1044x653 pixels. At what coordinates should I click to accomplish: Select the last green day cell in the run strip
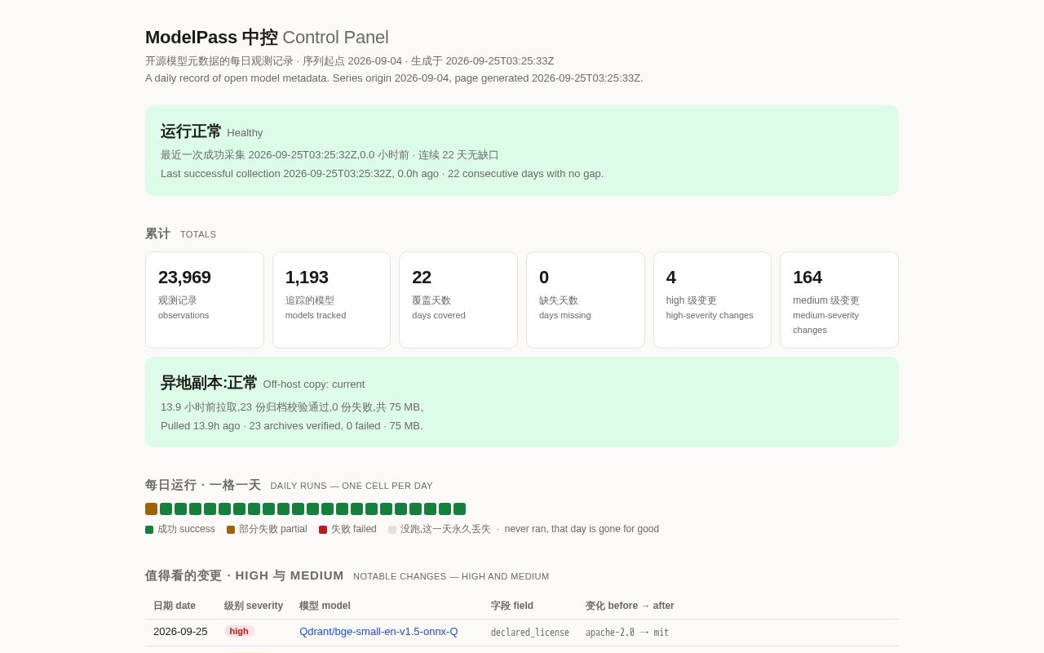(x=459, y=509)
